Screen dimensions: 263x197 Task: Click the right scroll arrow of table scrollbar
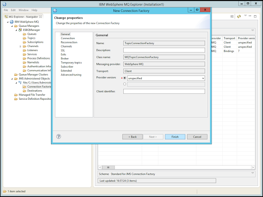click(253, 167)
